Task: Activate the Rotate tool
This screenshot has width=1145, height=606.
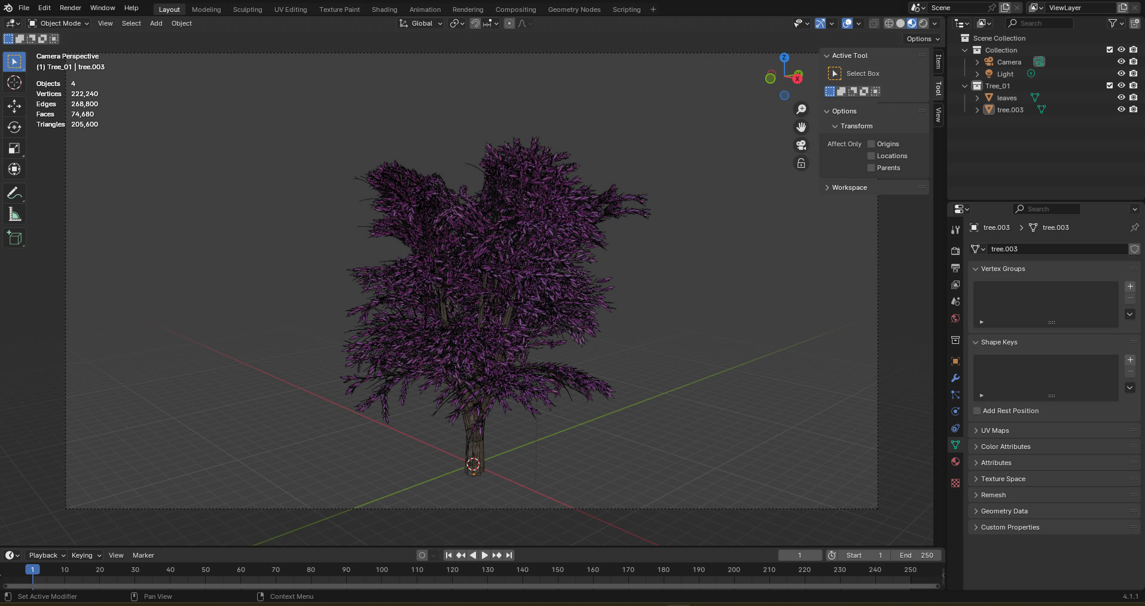Action: [x=14, y=127]
